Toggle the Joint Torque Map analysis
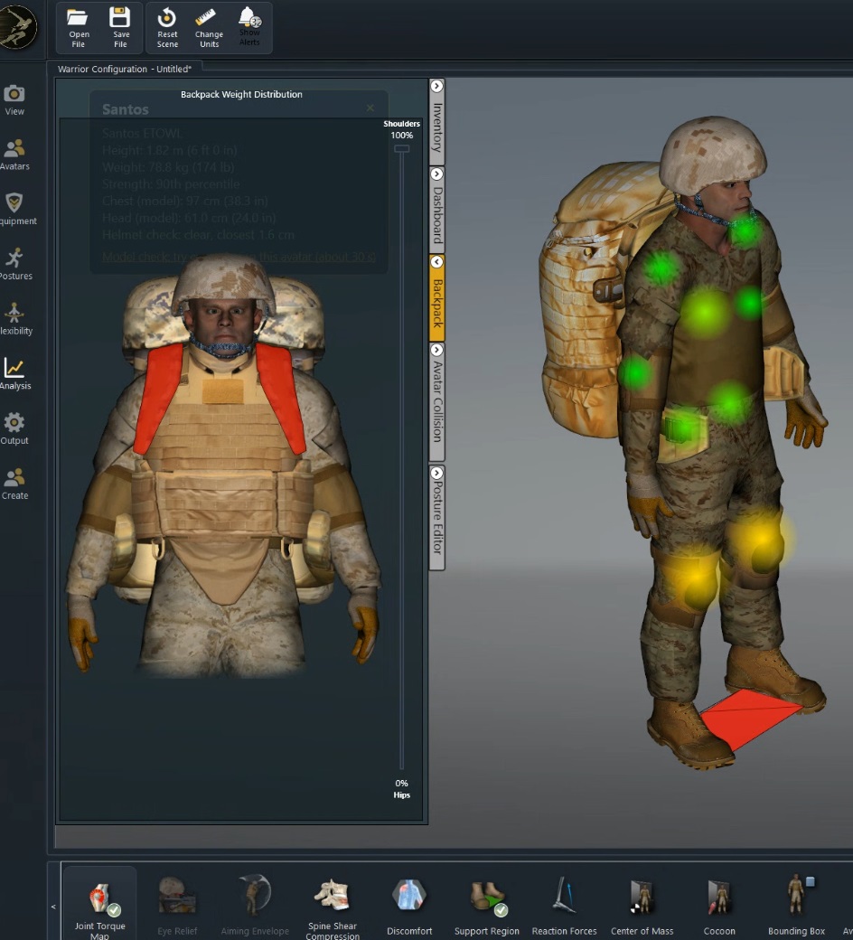The height and width of the screenshot is (940, 853). pos(100,904)
